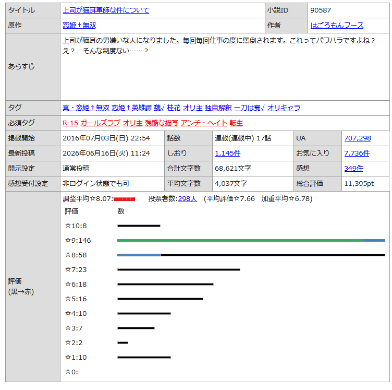Click the ☆4 rating bar
This screenshot has height=390, width=392.
coord(144,313)
